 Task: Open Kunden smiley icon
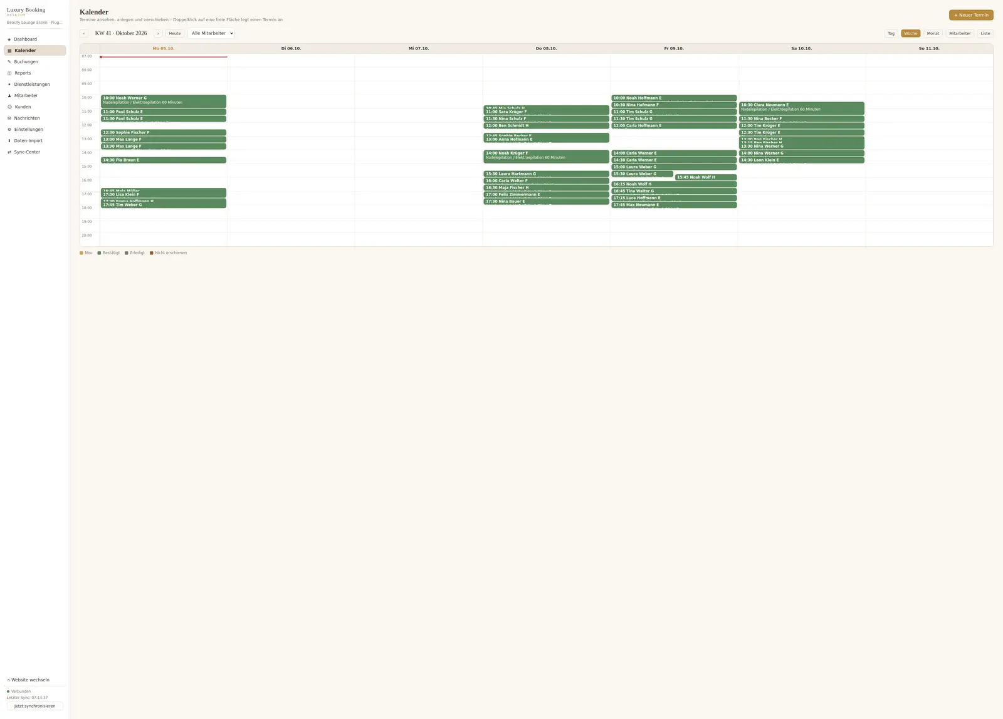(9, 107)
